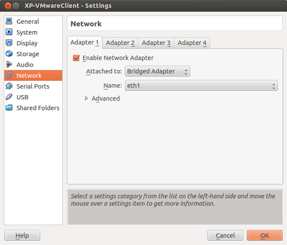The width and height of the screenshot is (287, 245).
Task: Click the Network adapters icon
Action: pyautogui.click(x=9, y=75)
